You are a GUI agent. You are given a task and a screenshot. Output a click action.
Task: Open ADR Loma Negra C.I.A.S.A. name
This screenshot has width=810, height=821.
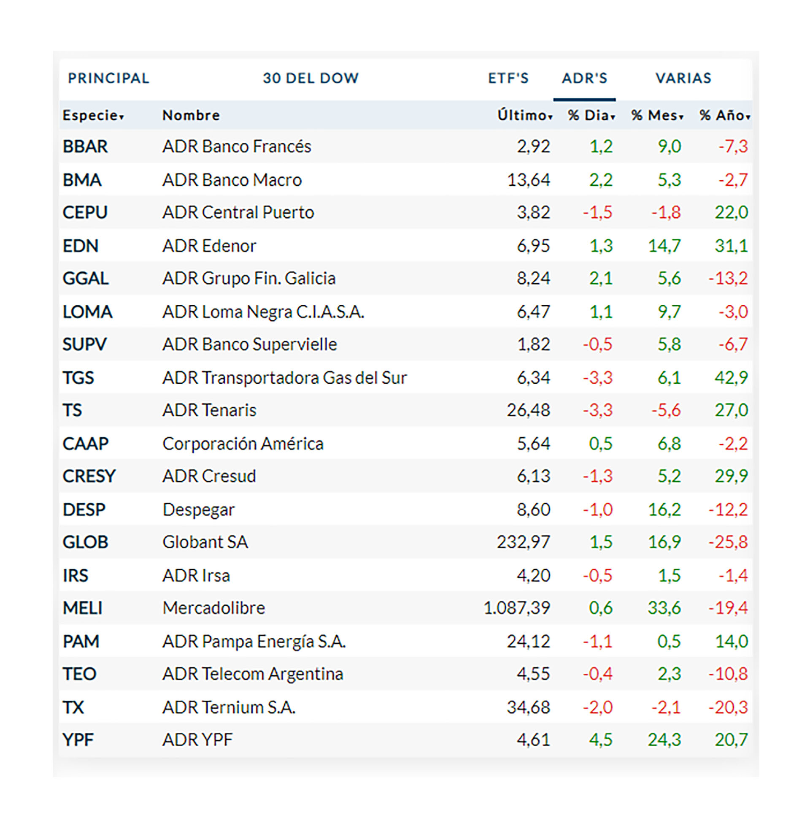[x=263, y=312]
